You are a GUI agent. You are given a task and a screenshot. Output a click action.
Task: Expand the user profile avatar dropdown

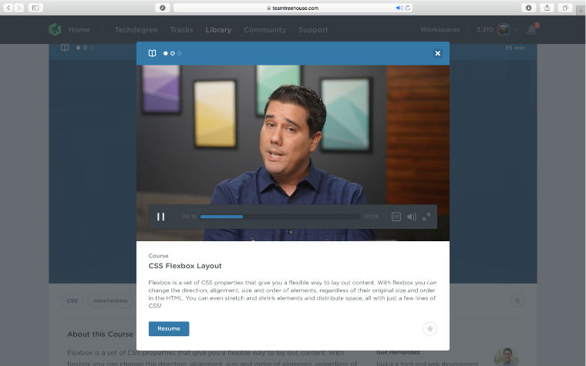[x=505, y=30]
